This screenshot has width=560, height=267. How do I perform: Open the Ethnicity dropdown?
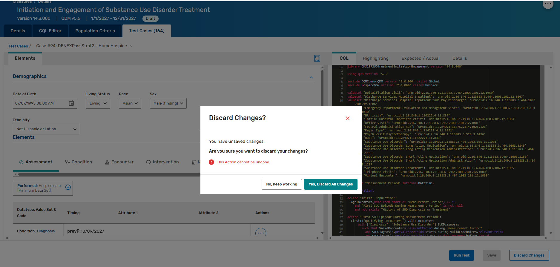(x=46, y=129)
